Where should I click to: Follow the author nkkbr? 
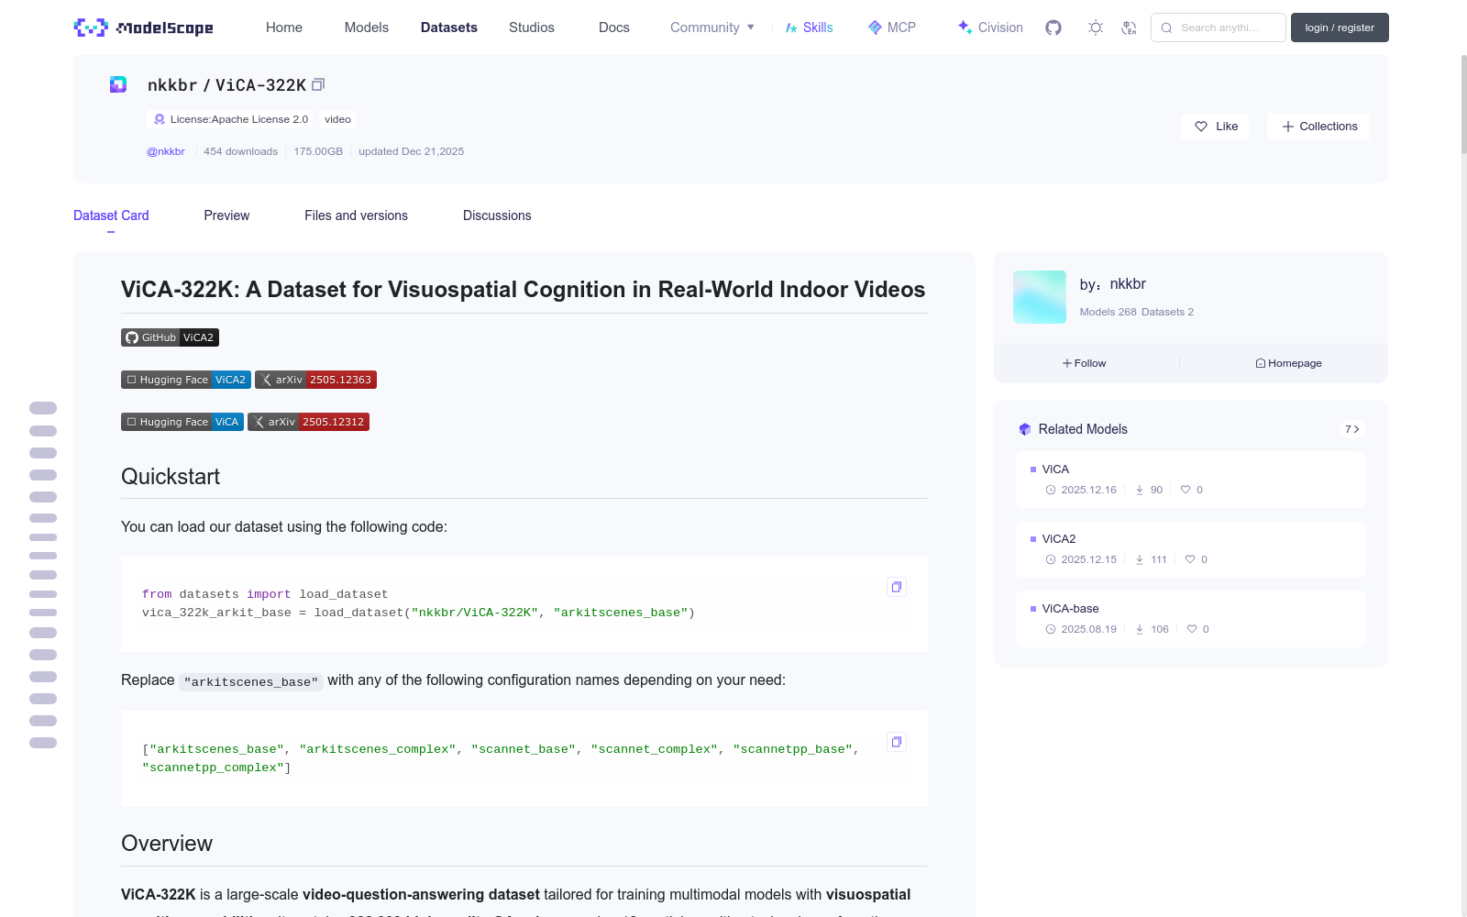(x=1085, y=363)
